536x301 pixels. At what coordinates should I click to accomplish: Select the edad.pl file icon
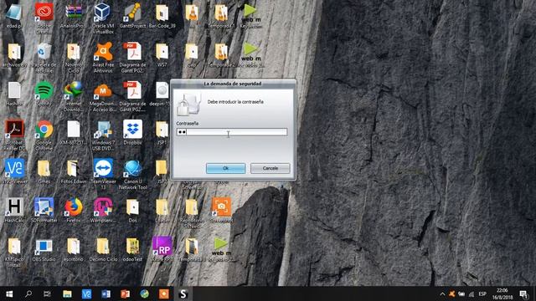14,15
